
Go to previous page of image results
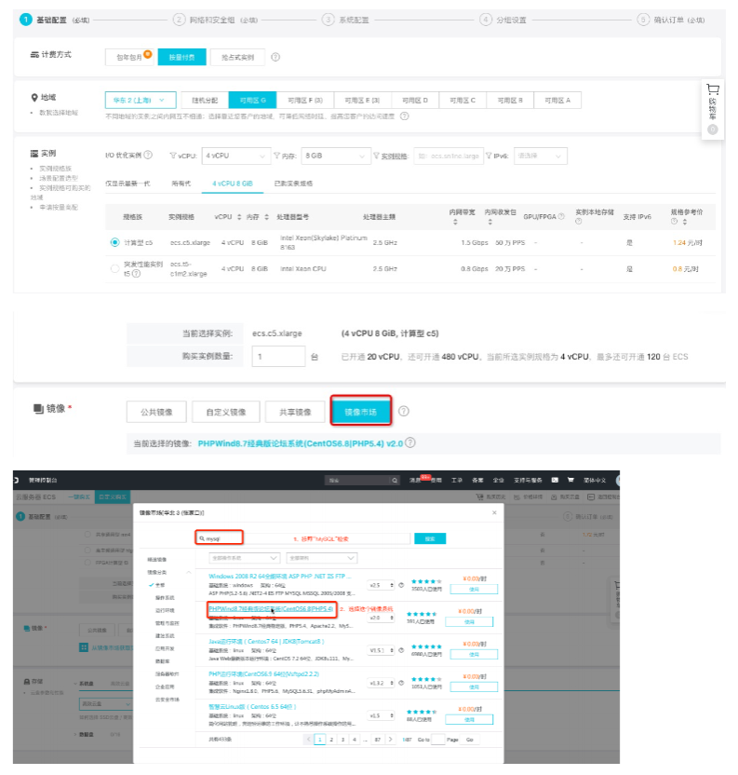309,740
